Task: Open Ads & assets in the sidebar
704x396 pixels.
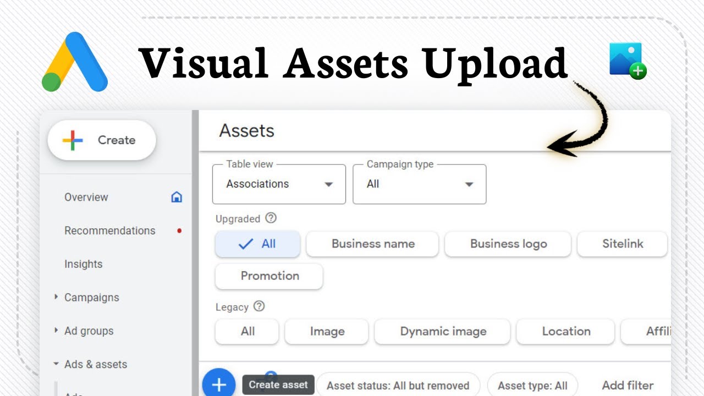Action: 96,364
